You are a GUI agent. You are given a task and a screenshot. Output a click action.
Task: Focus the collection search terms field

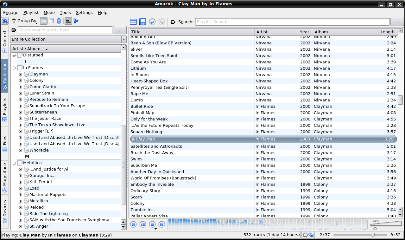click(x=65, y=30)
